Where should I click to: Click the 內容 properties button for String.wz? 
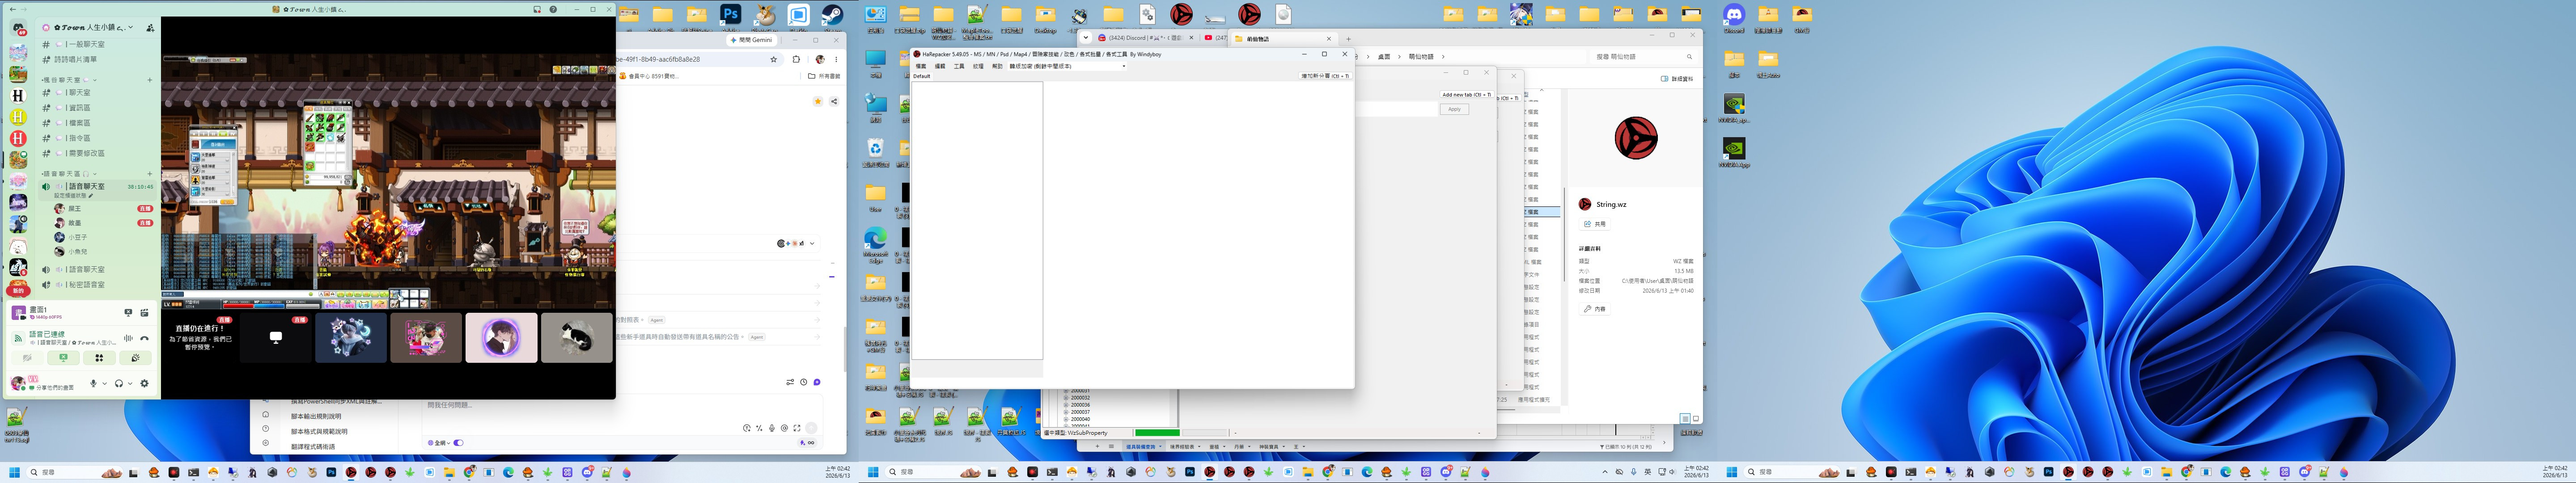click(1595, 309)
